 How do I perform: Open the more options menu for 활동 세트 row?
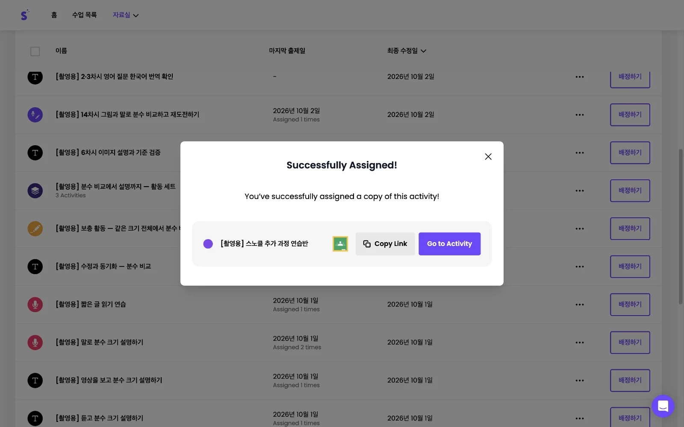coord(580,191)
